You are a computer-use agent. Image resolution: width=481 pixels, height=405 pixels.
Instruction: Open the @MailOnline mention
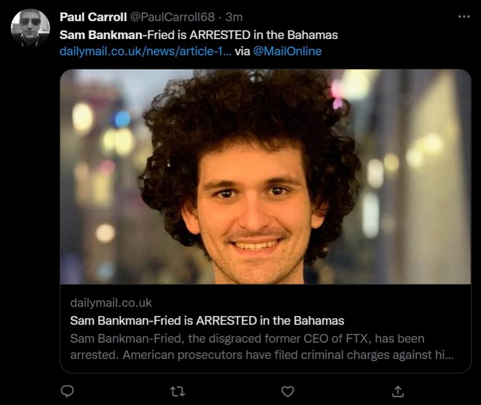pos(287,51)
